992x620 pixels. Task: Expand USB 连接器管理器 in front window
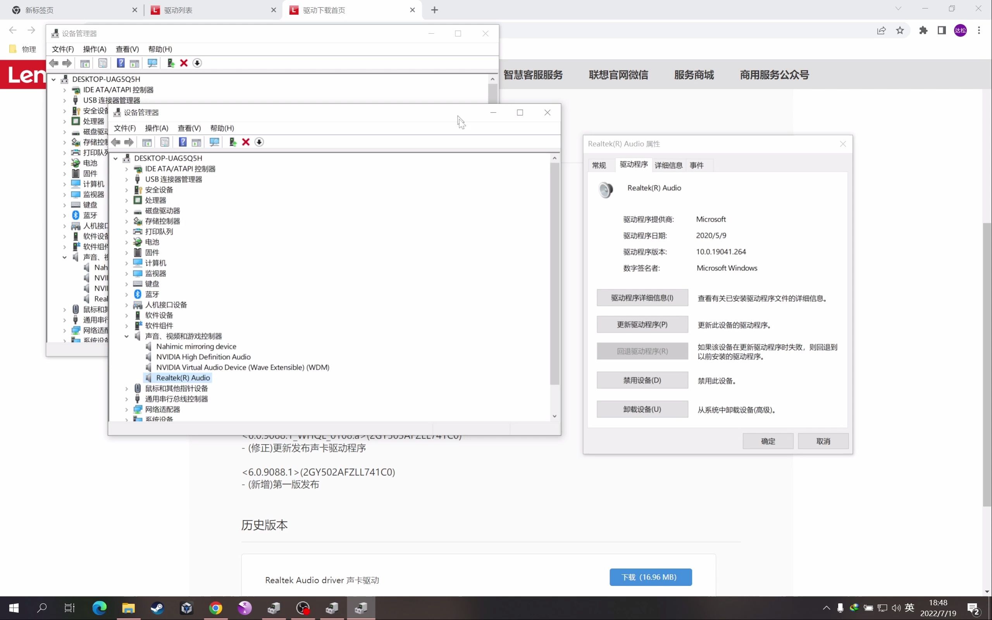[127, 179]
